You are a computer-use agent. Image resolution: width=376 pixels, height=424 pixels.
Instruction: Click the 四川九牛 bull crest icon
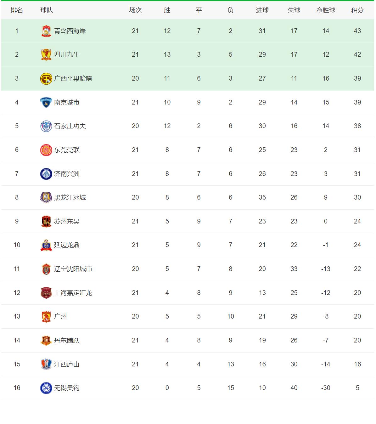46,54
